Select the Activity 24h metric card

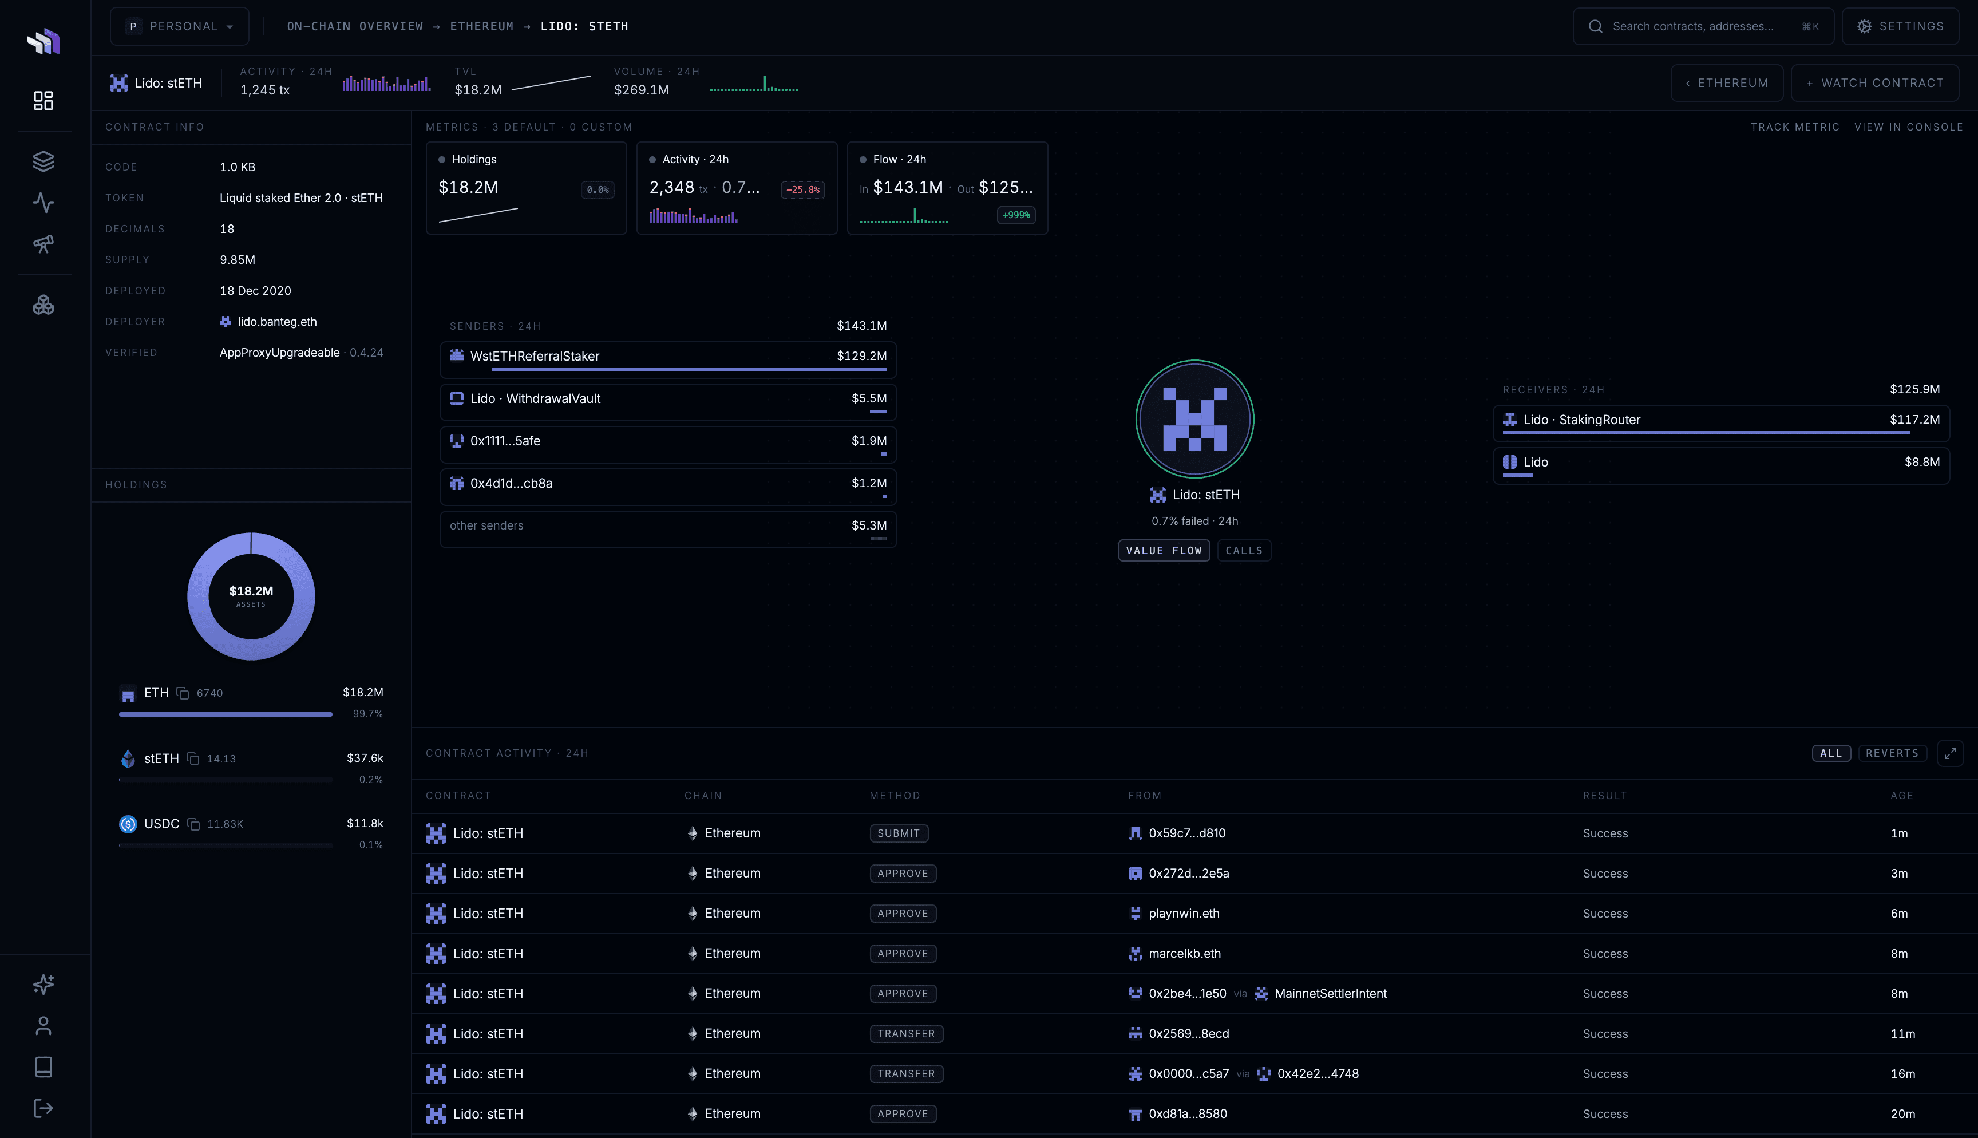737,188
